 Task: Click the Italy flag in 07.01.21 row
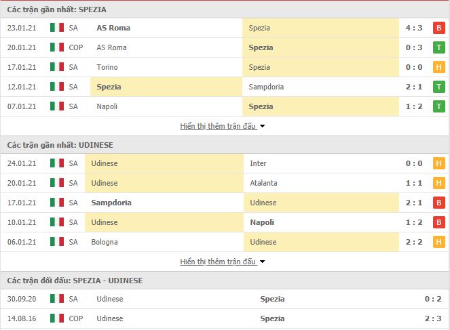tap(57, 106)
